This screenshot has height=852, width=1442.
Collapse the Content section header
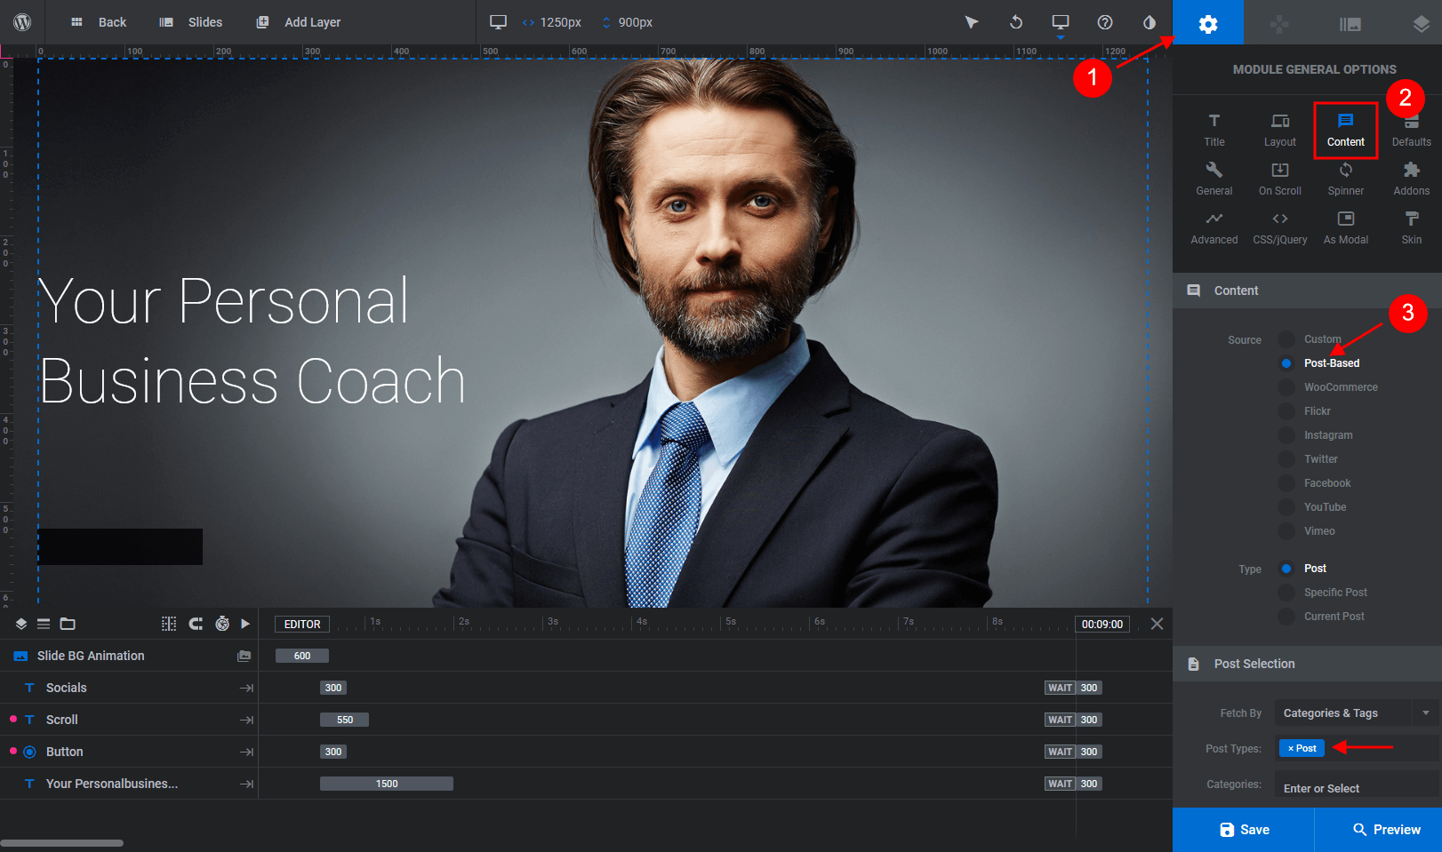click(1307, 291)
